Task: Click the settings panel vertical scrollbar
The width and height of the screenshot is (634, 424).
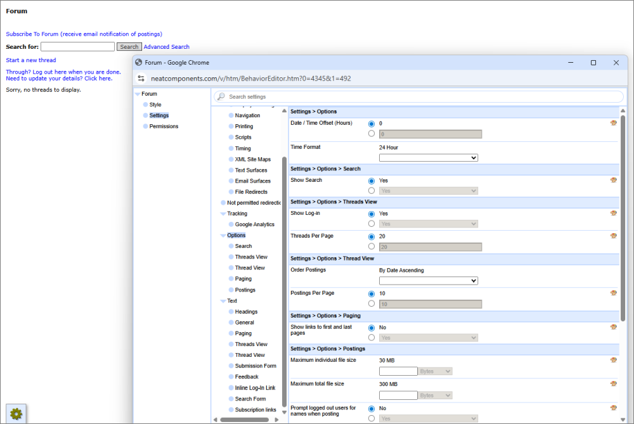Action: click(x=623, y=215)
